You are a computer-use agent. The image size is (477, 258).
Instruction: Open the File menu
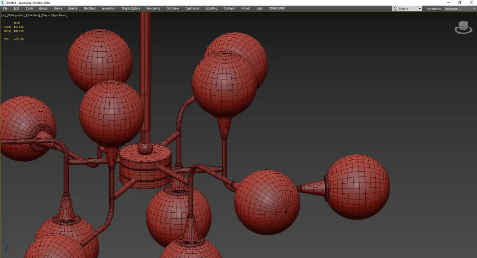tap(5, 8)
